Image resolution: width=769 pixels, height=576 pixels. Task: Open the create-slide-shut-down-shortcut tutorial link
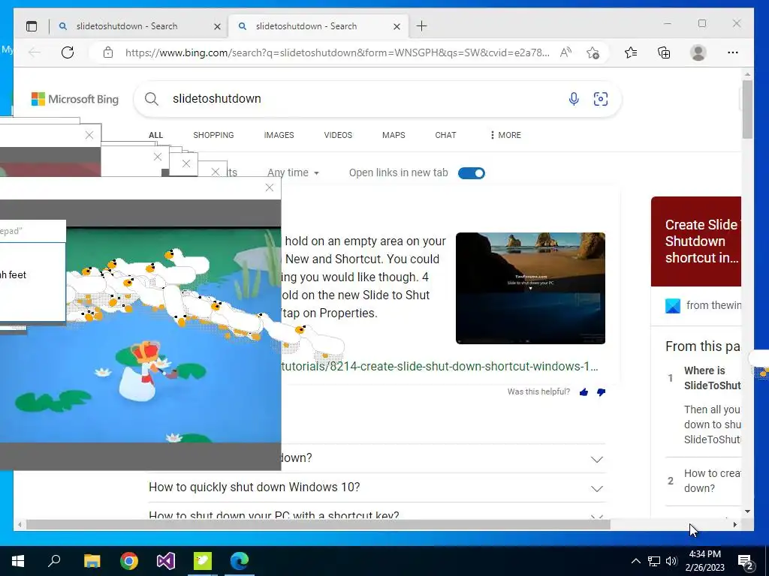[x=439, y=366]
